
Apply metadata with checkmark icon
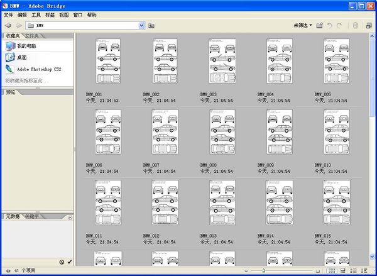(69, 262)
